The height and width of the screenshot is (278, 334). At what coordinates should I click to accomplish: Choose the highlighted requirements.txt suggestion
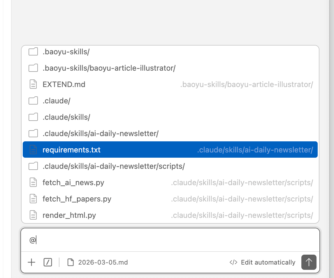tap(71, 150)
